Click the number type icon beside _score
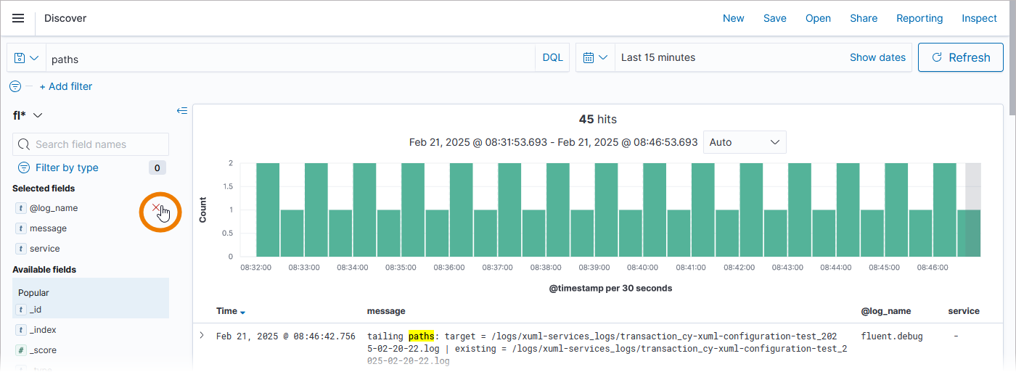 (21, 350)
